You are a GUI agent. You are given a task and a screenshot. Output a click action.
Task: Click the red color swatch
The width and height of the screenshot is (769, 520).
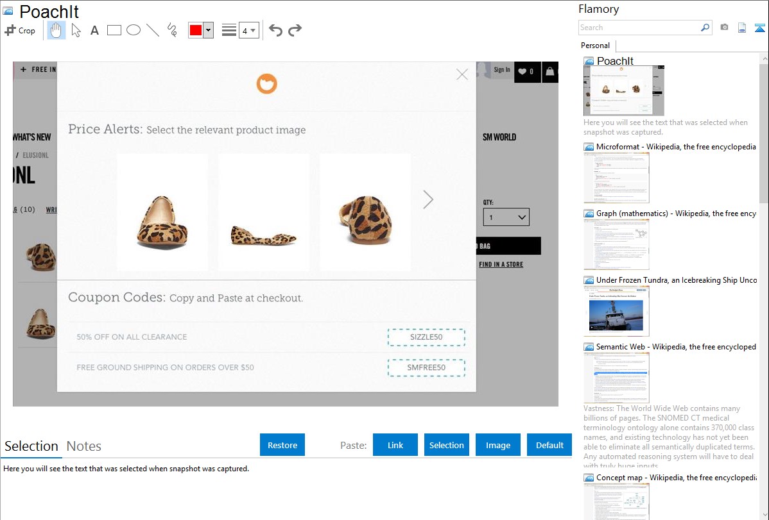tap(196, 30)
